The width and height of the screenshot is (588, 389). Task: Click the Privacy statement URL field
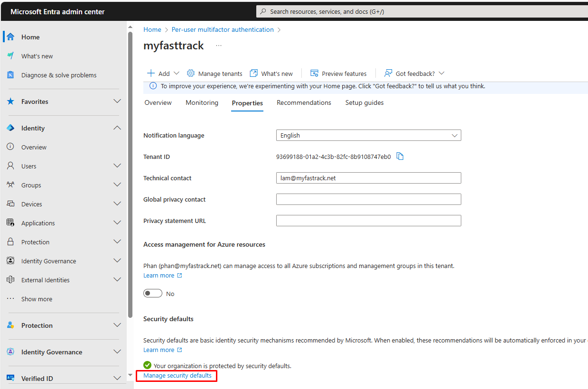pos(369,221)
